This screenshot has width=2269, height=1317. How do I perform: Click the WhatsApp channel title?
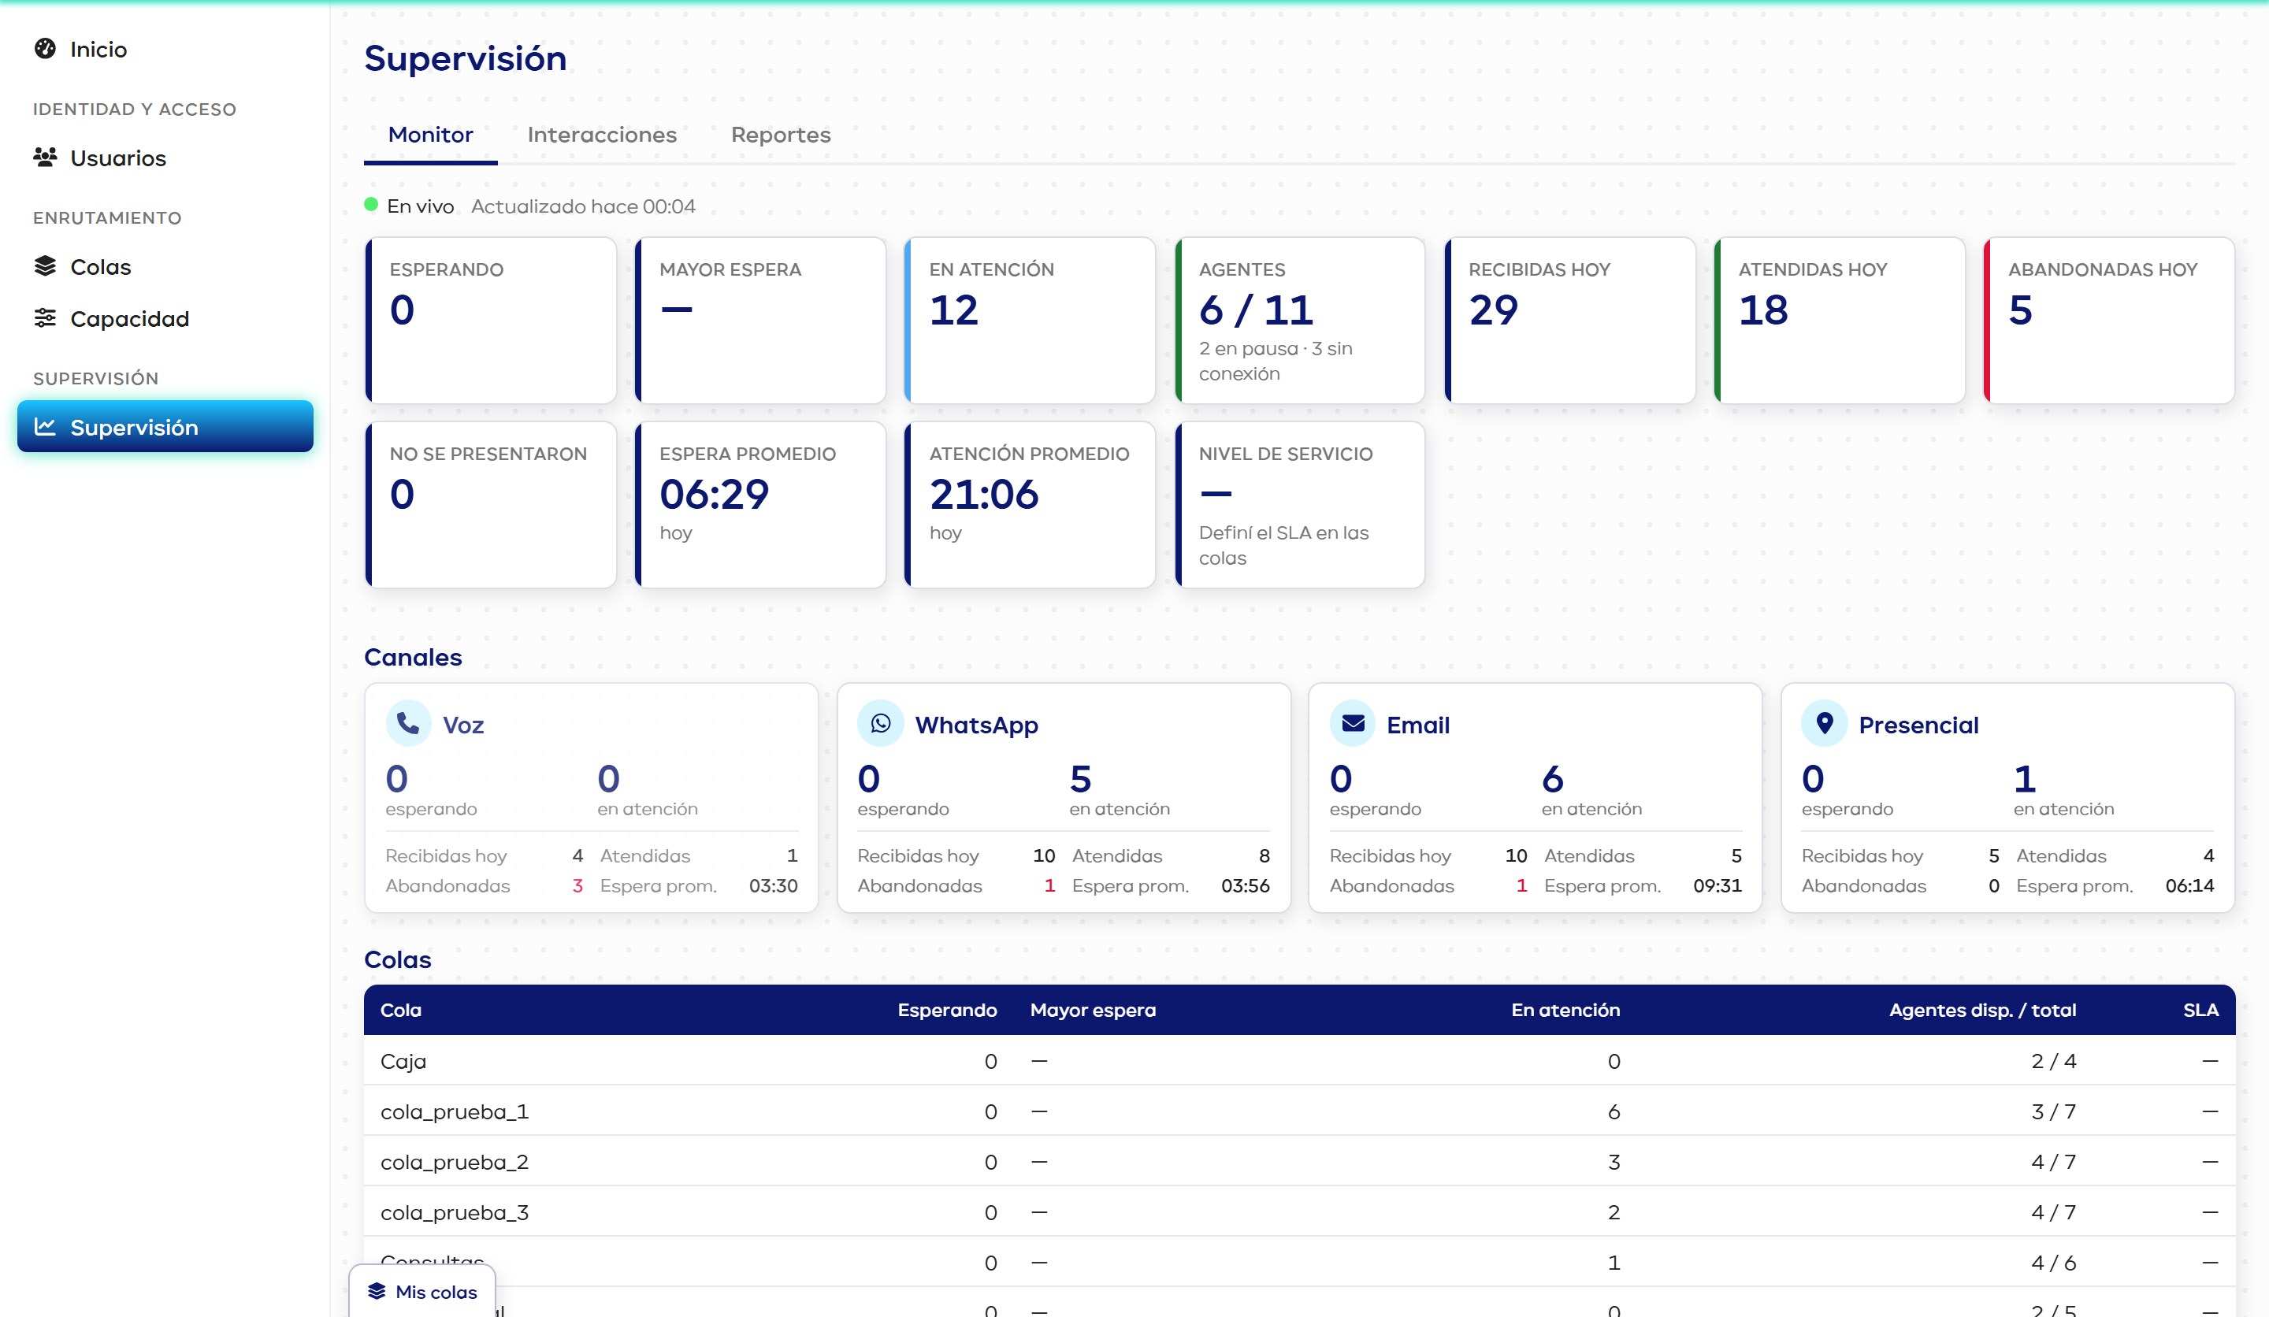coord(976,725)
